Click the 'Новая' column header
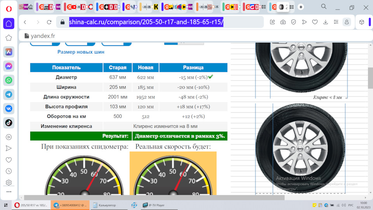Image resolution: width=373 pixels, height=210 pixels. pos(146,68)
